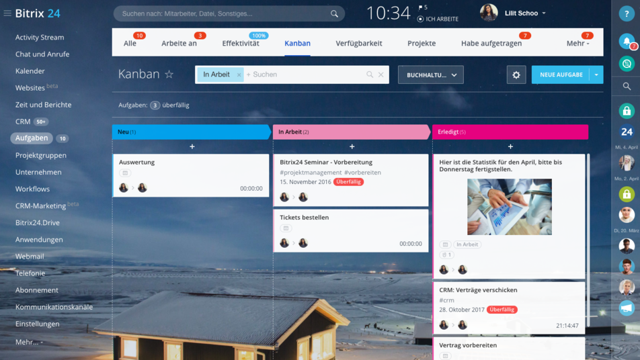Open the statistics image thumbnail in Erledigt
Viewport: 640px width, 360px height.
[x=509, y=207]
